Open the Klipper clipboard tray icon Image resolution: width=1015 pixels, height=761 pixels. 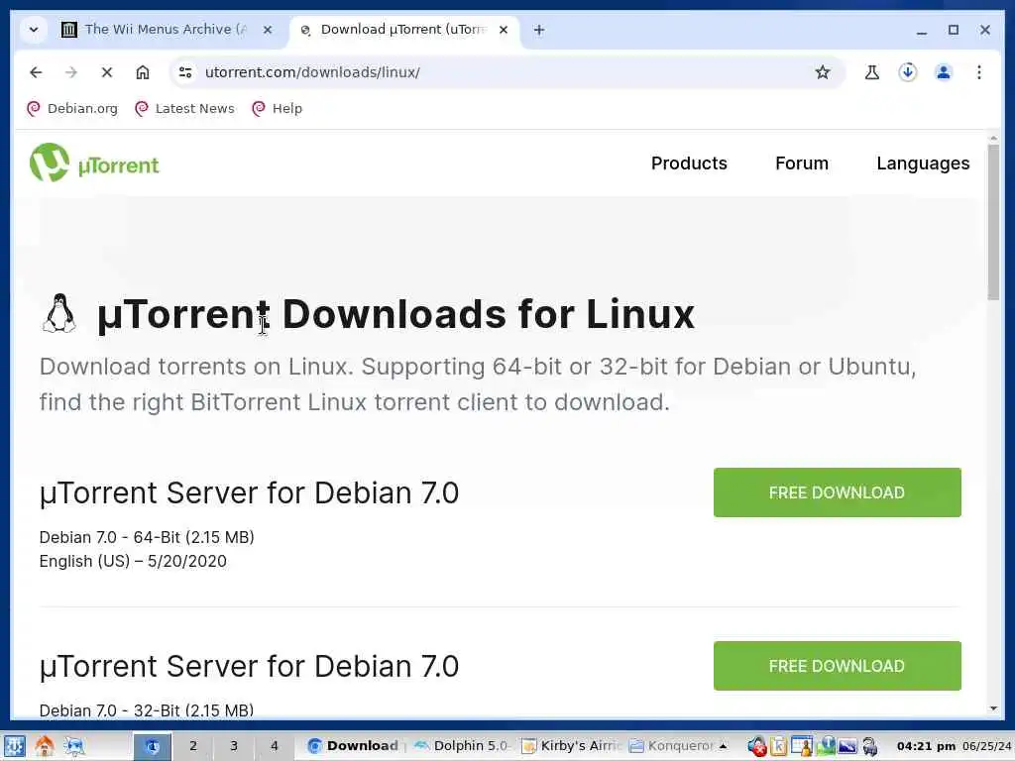[779, 747]
